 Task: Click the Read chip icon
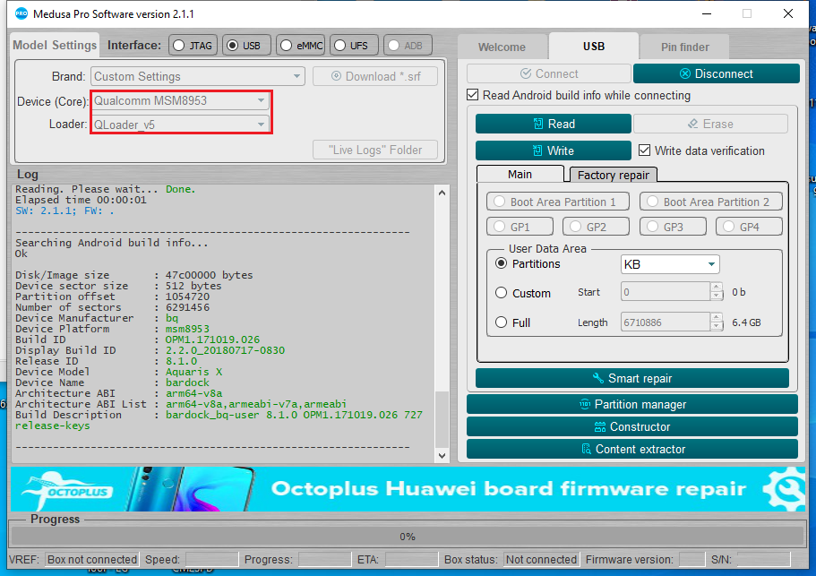tap(538, 124)
